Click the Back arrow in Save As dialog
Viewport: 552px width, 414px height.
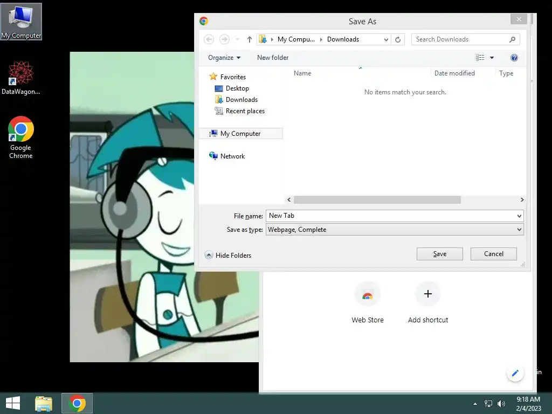tap(209, 39)
